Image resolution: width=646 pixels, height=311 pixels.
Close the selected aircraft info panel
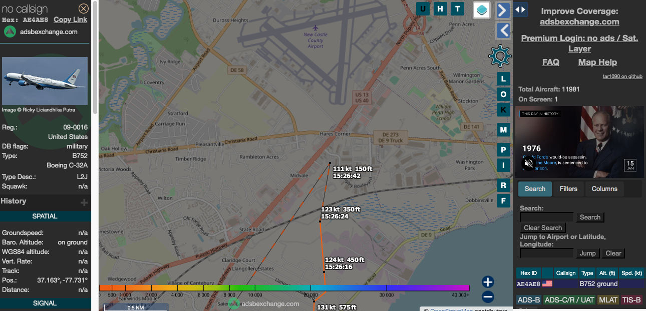84,8
